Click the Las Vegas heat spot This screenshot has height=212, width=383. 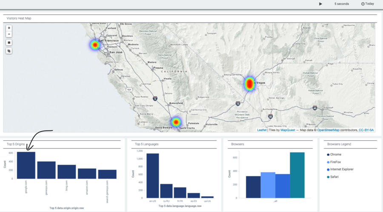pos(249,84)
